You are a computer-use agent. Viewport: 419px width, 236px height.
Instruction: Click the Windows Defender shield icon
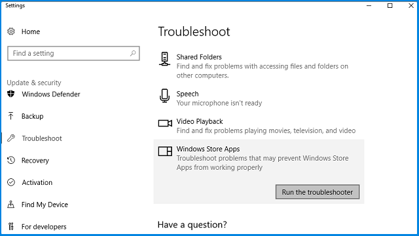(11, 94)
